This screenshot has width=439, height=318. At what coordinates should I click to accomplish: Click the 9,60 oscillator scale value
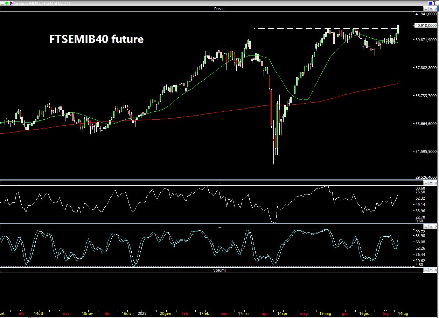[x=419, y=221]
